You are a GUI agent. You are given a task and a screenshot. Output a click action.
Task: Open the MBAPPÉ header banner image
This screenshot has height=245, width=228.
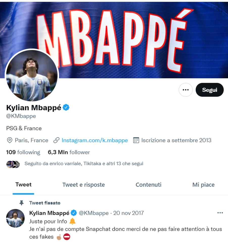[x=114, y=39]
